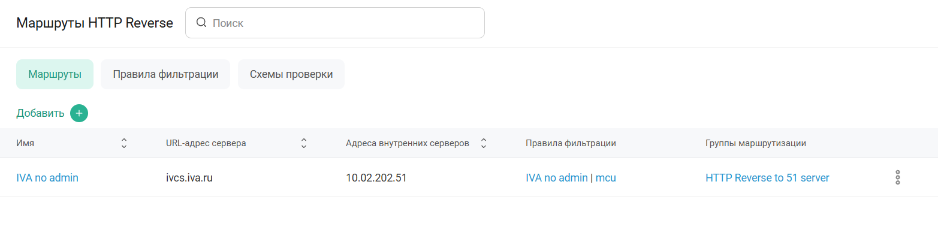Sort by URL-адрес сервера using sort arrows
The height and width of the screenshot is (236, 938).
[304, 143]
